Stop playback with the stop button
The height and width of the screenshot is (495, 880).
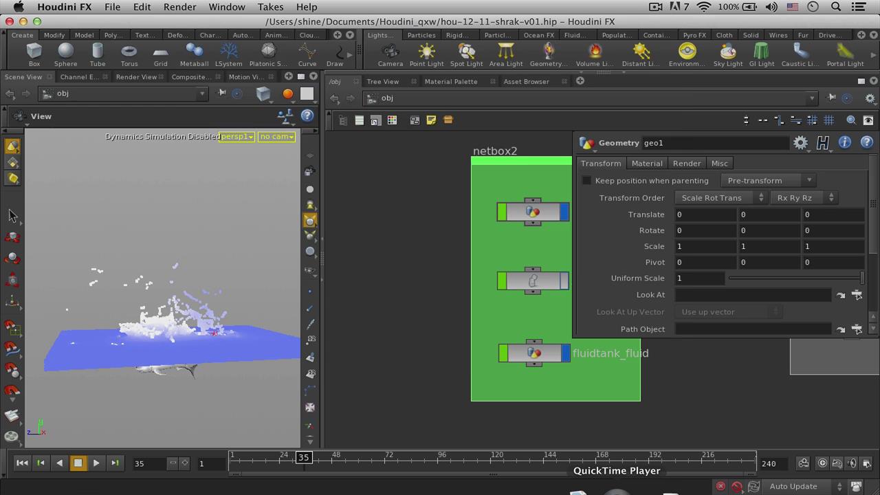click(x=78, y=463)
